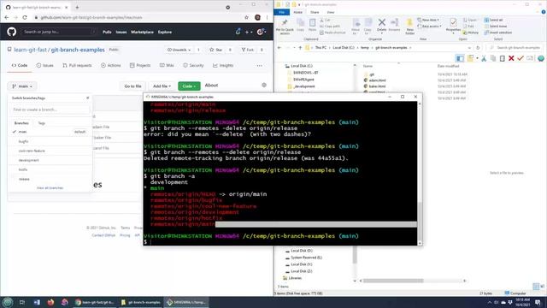Open GitHub notifications bell
547x308 pixels.
click(238, 32)
